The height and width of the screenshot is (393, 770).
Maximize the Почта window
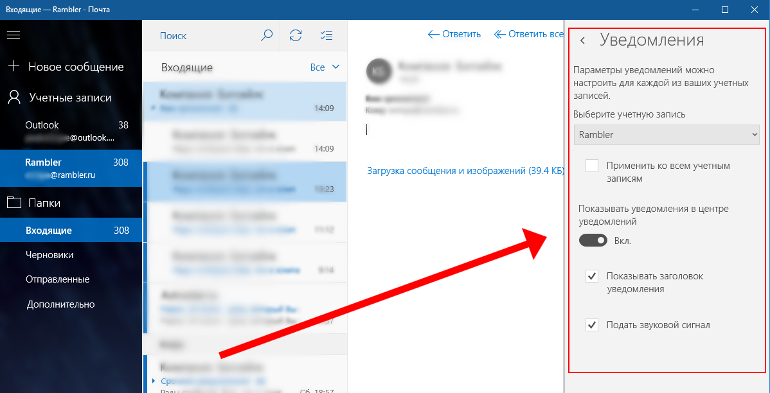point(725,10)
